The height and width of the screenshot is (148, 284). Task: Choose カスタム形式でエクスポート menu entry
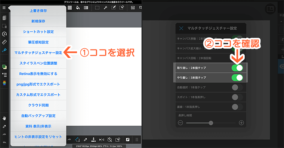(38, 95)
